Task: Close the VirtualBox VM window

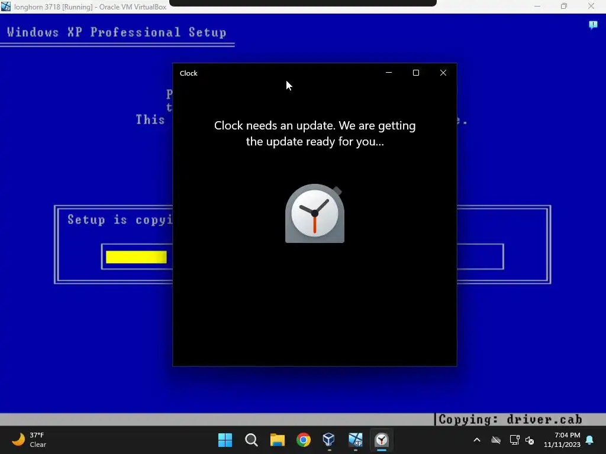Action: (x=591, y=6)
